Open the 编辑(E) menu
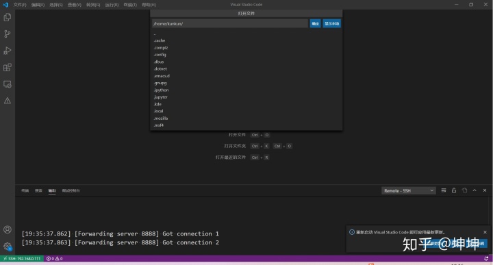The image size is (493, 265). tap(38, 5)
